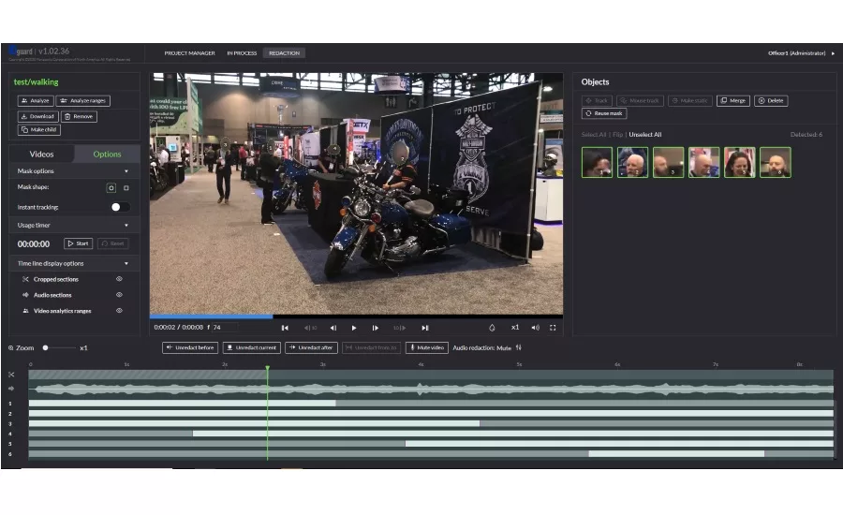843x515 pixels.
Task: Jump to last frame of video
Action: click(x=425, y=328)
